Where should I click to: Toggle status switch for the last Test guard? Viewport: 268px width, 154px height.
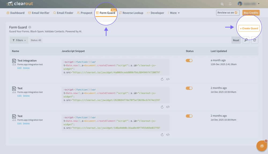click(189, 116)
